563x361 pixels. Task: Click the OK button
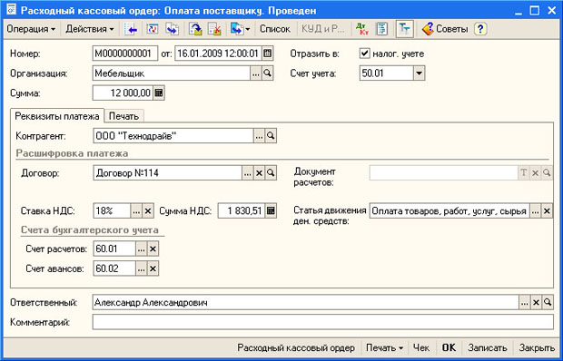(x=449, y=347)
